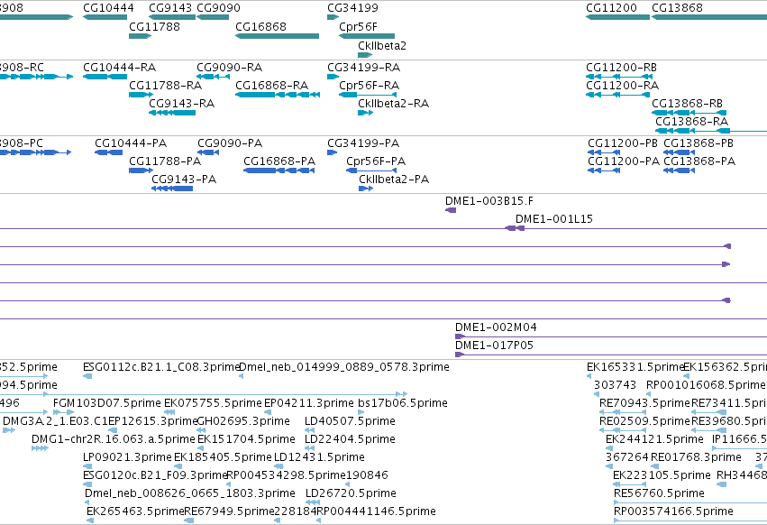Select the CG9090 gene label
The height and width of the screenshot is (525, 767).
(x=218, y=8)
